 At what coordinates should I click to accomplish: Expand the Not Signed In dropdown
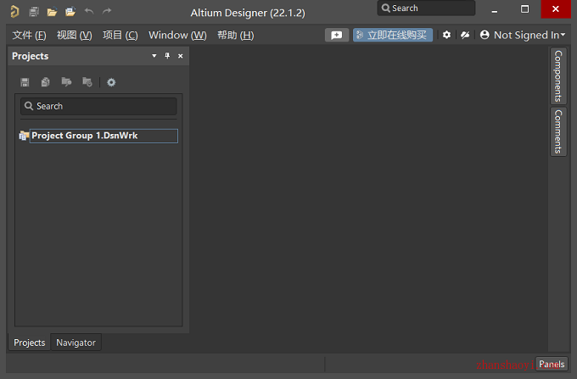click(563, 35)
